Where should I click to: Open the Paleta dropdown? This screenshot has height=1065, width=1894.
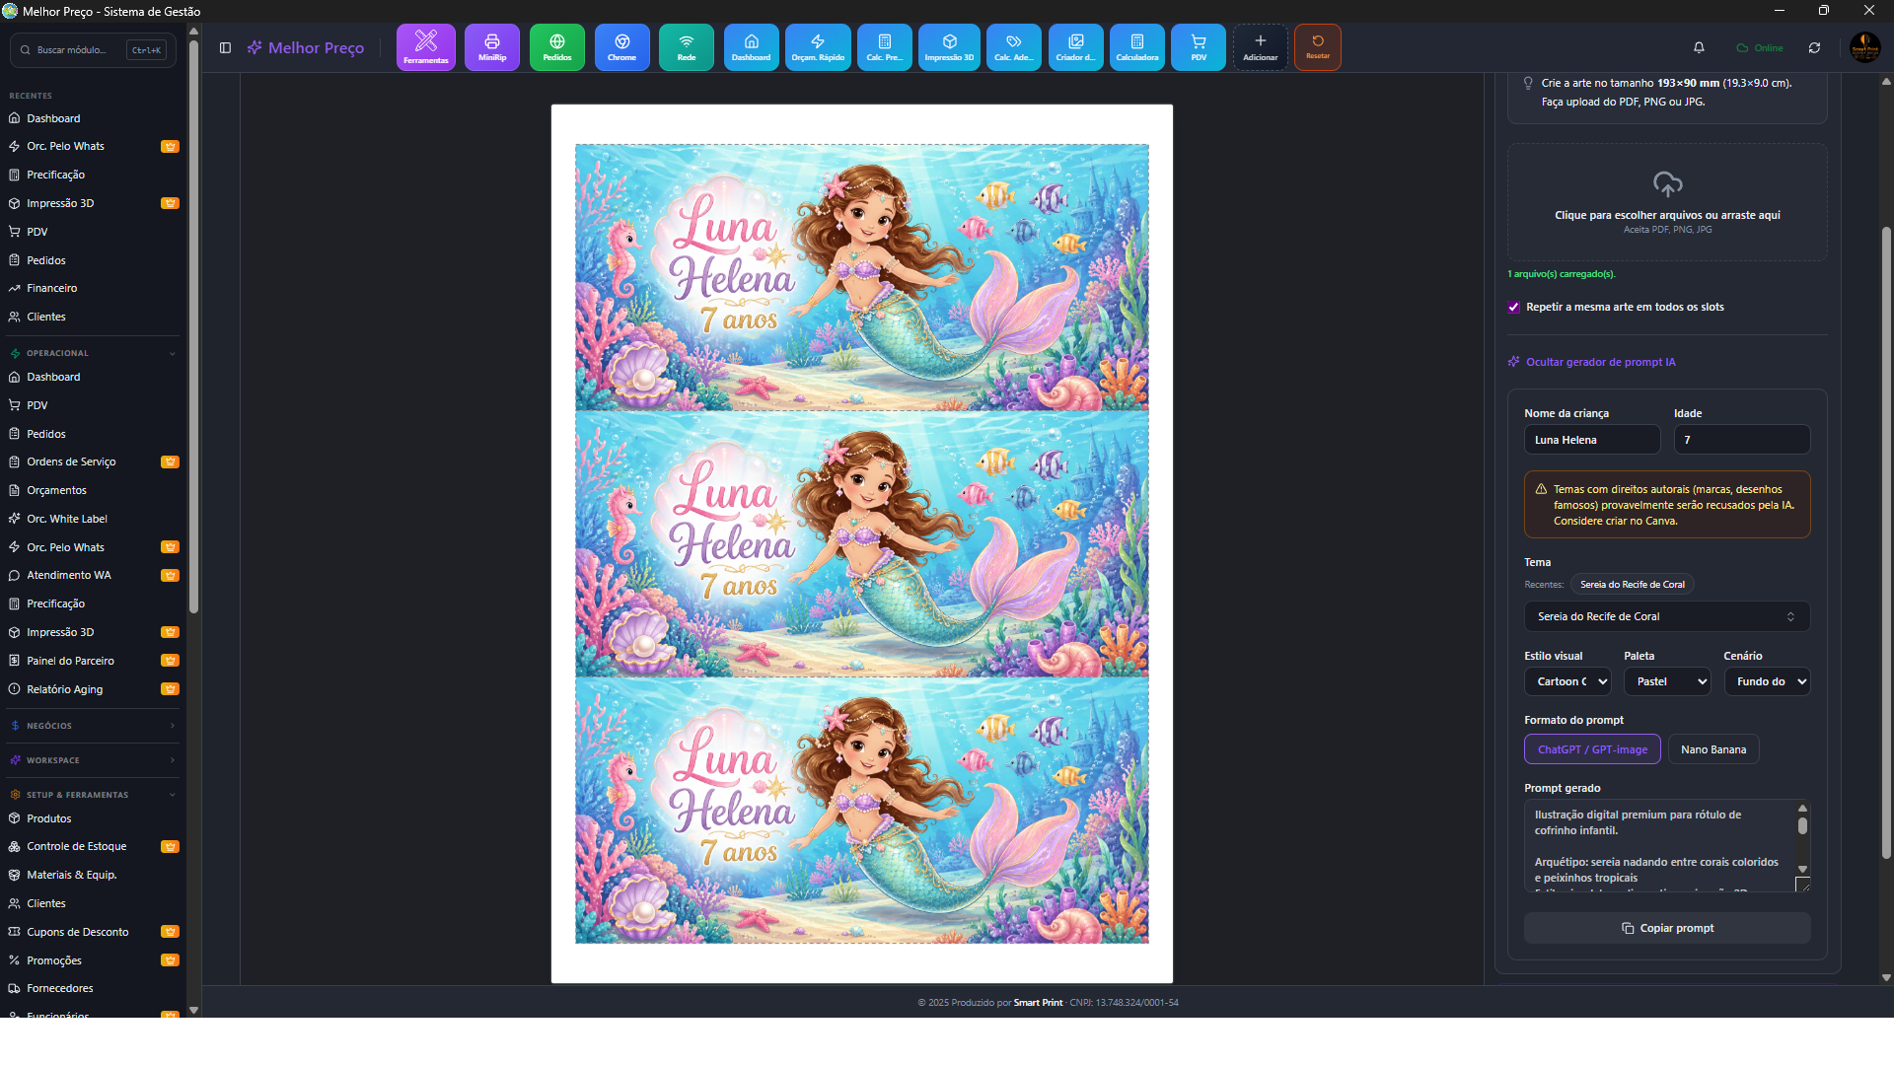[1667, 681]
